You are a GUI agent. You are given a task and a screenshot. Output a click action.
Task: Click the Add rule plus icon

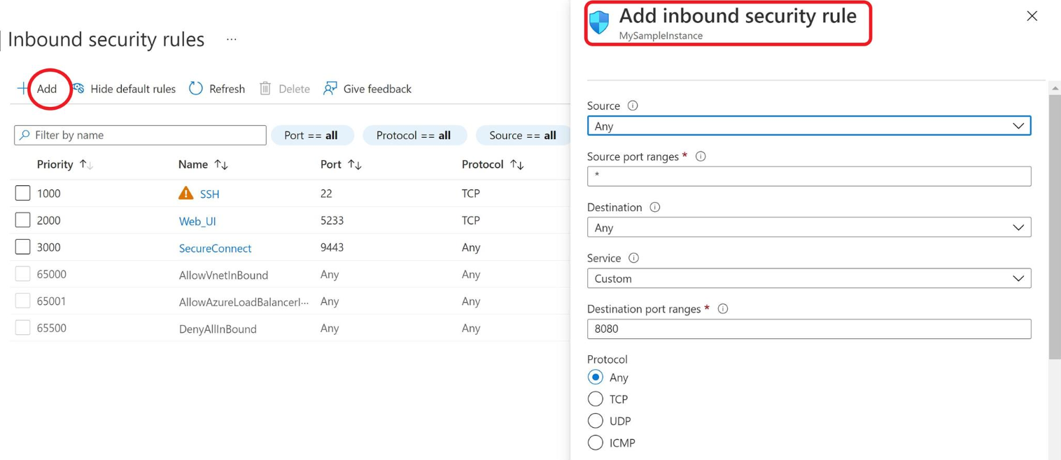click(23, 89)
